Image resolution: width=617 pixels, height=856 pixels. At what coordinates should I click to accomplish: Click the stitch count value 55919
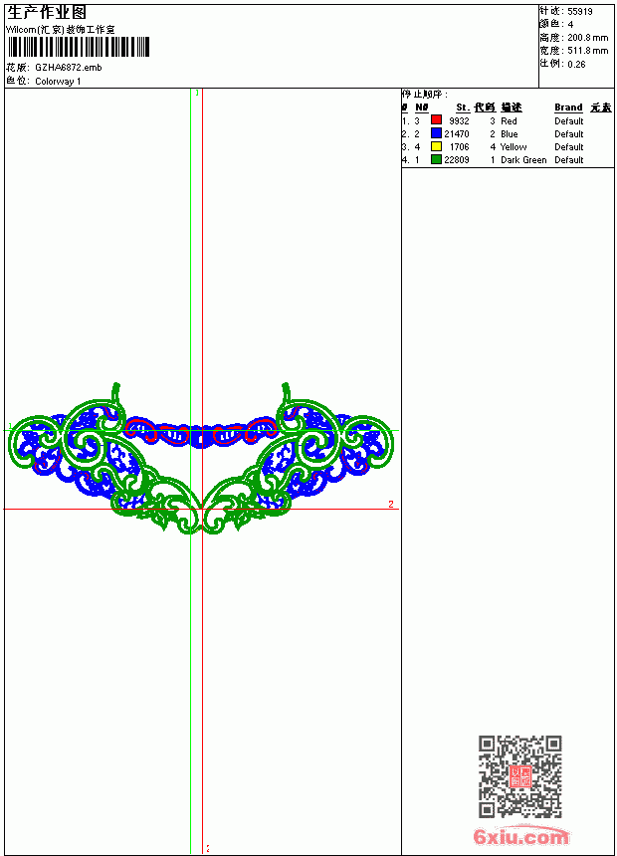coord(580,12)
